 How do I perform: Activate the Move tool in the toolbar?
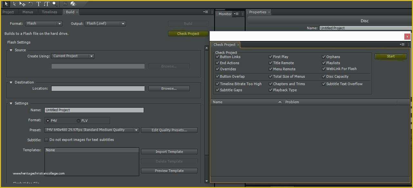pos(22,4)
